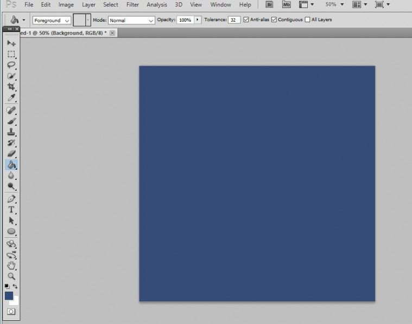Close the document tab
412x324 pixels.
click(x=112, y=33)
